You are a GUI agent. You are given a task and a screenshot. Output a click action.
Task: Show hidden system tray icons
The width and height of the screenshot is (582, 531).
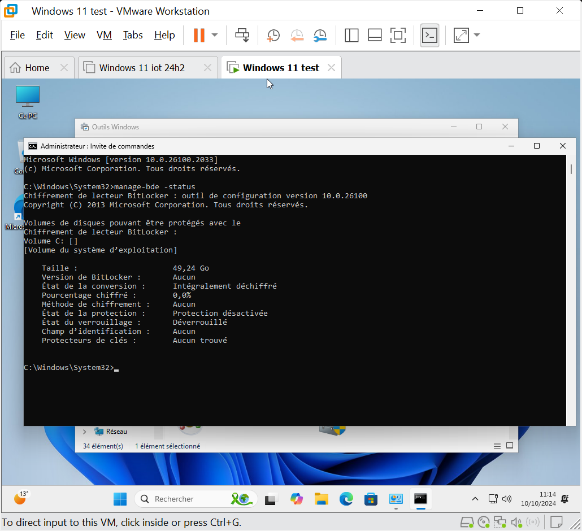[x=475, y=499]
